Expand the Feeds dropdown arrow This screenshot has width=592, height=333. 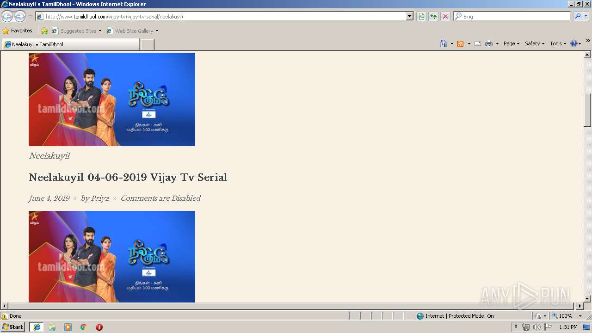pos(469,43)
